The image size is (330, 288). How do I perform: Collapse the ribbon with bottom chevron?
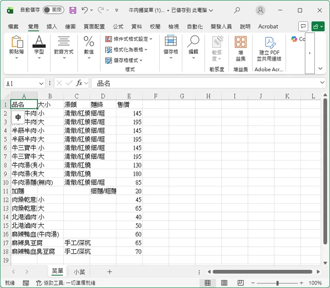(x=320, y=68)
